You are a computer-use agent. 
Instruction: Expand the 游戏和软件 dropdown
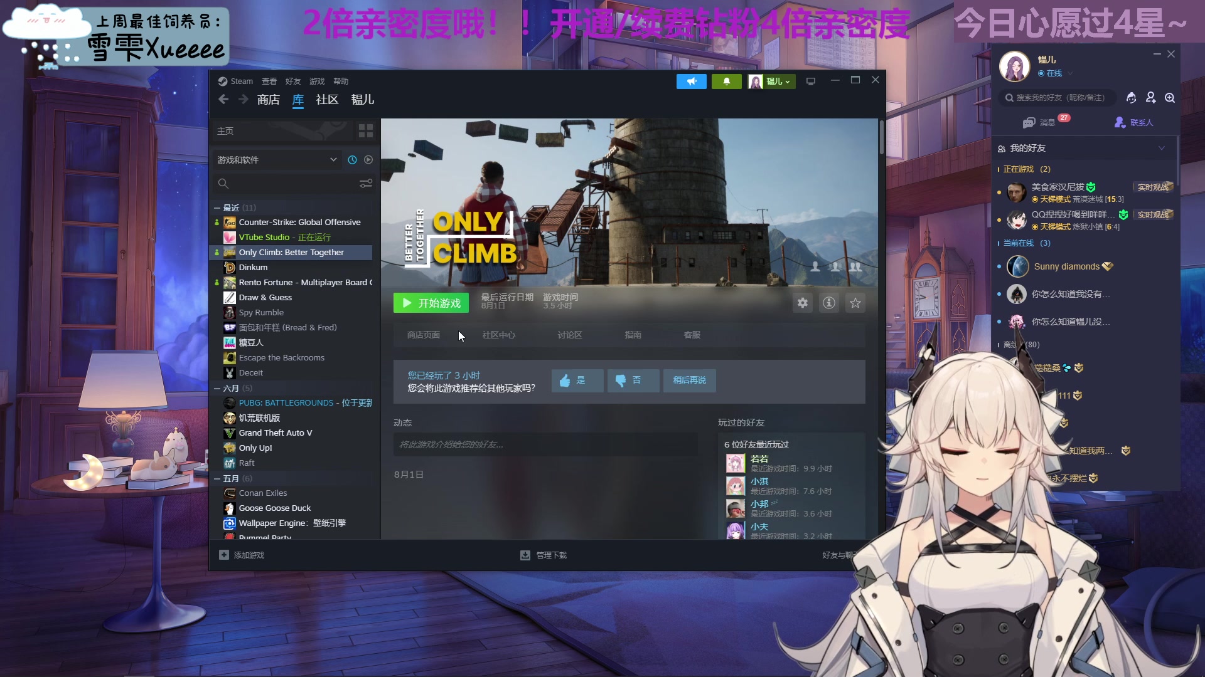tap(277, 160)
